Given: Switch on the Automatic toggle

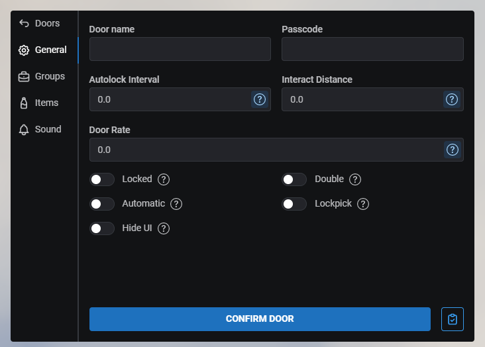Looking at the screenshot, I should tap(102, 204).
